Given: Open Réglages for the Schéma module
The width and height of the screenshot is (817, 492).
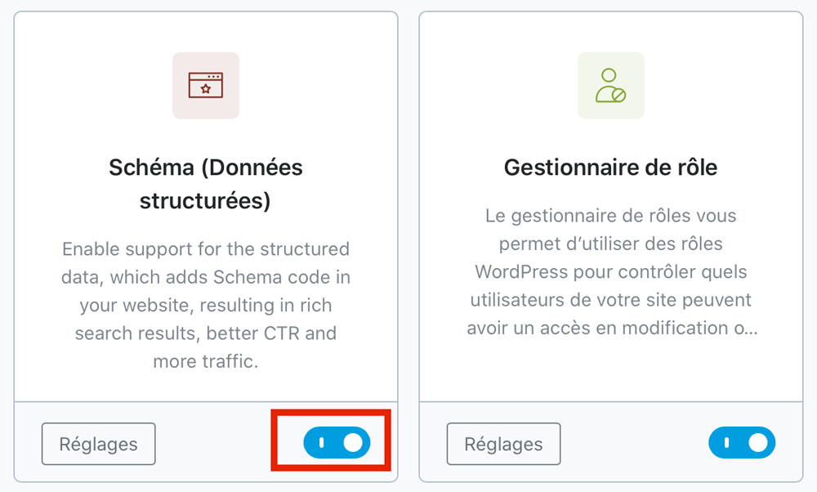Looking at the screenshot, I should [x=99, y=444].
